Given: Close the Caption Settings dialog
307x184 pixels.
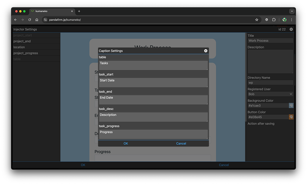Looking at the screenshot, I should point(206,51).
